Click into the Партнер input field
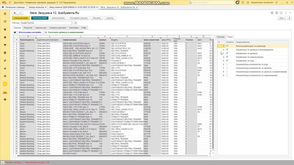This screenshot has height=165, width=294. [x=46, y=23]
